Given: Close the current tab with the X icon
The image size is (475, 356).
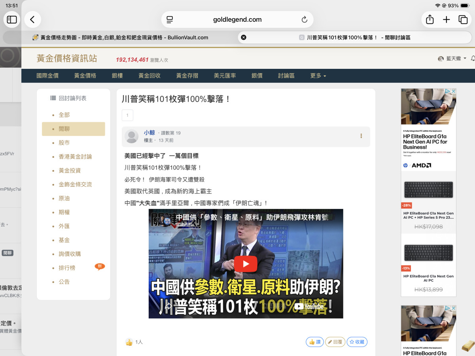Looking at the screenshot, I should [x=244, y=38].
